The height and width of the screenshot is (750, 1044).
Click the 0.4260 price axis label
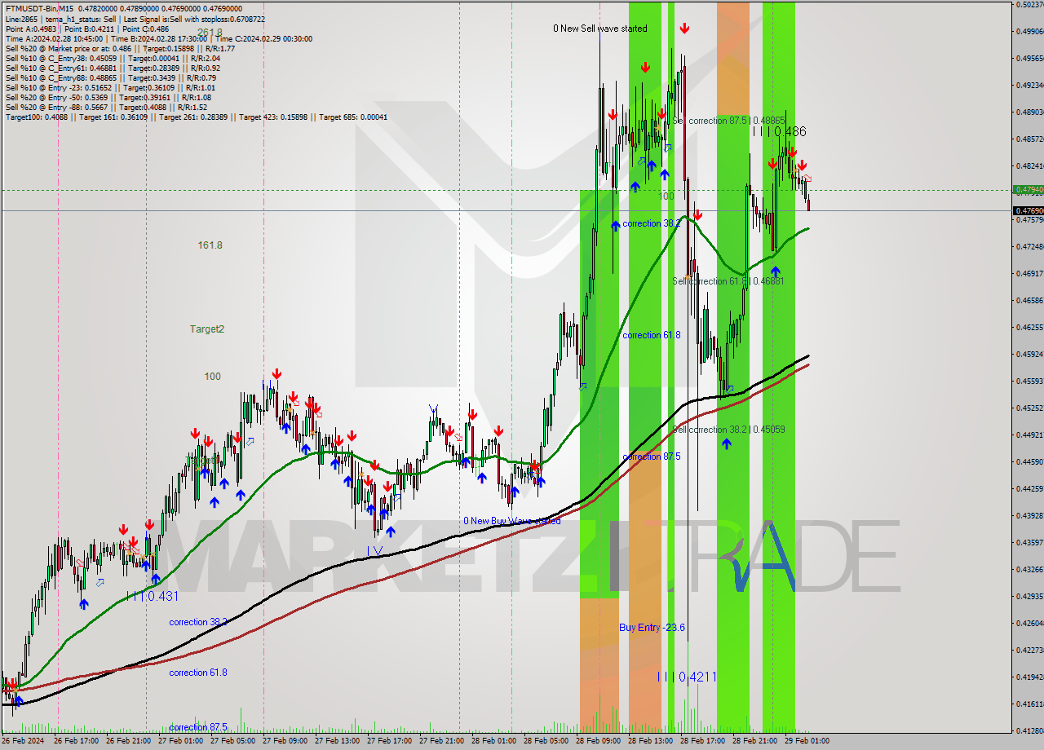click(1029, 623)
